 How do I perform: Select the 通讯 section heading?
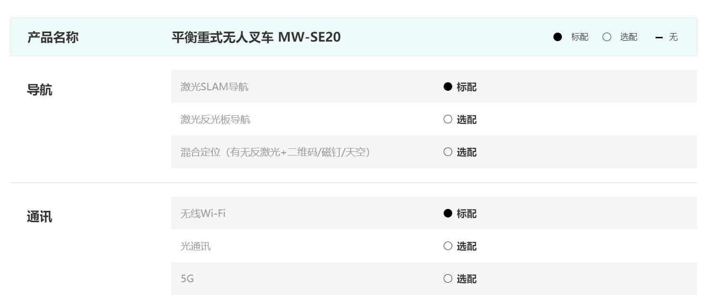pyautogui.click(x=40, y=217)
